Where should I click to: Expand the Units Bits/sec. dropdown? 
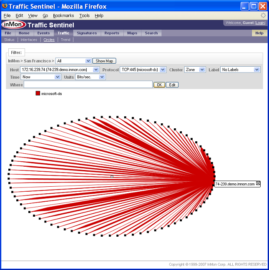(91, 77)
